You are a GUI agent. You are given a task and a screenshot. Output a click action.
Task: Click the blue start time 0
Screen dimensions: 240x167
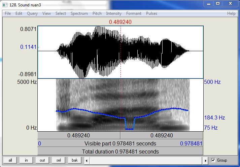coord(39,143)
